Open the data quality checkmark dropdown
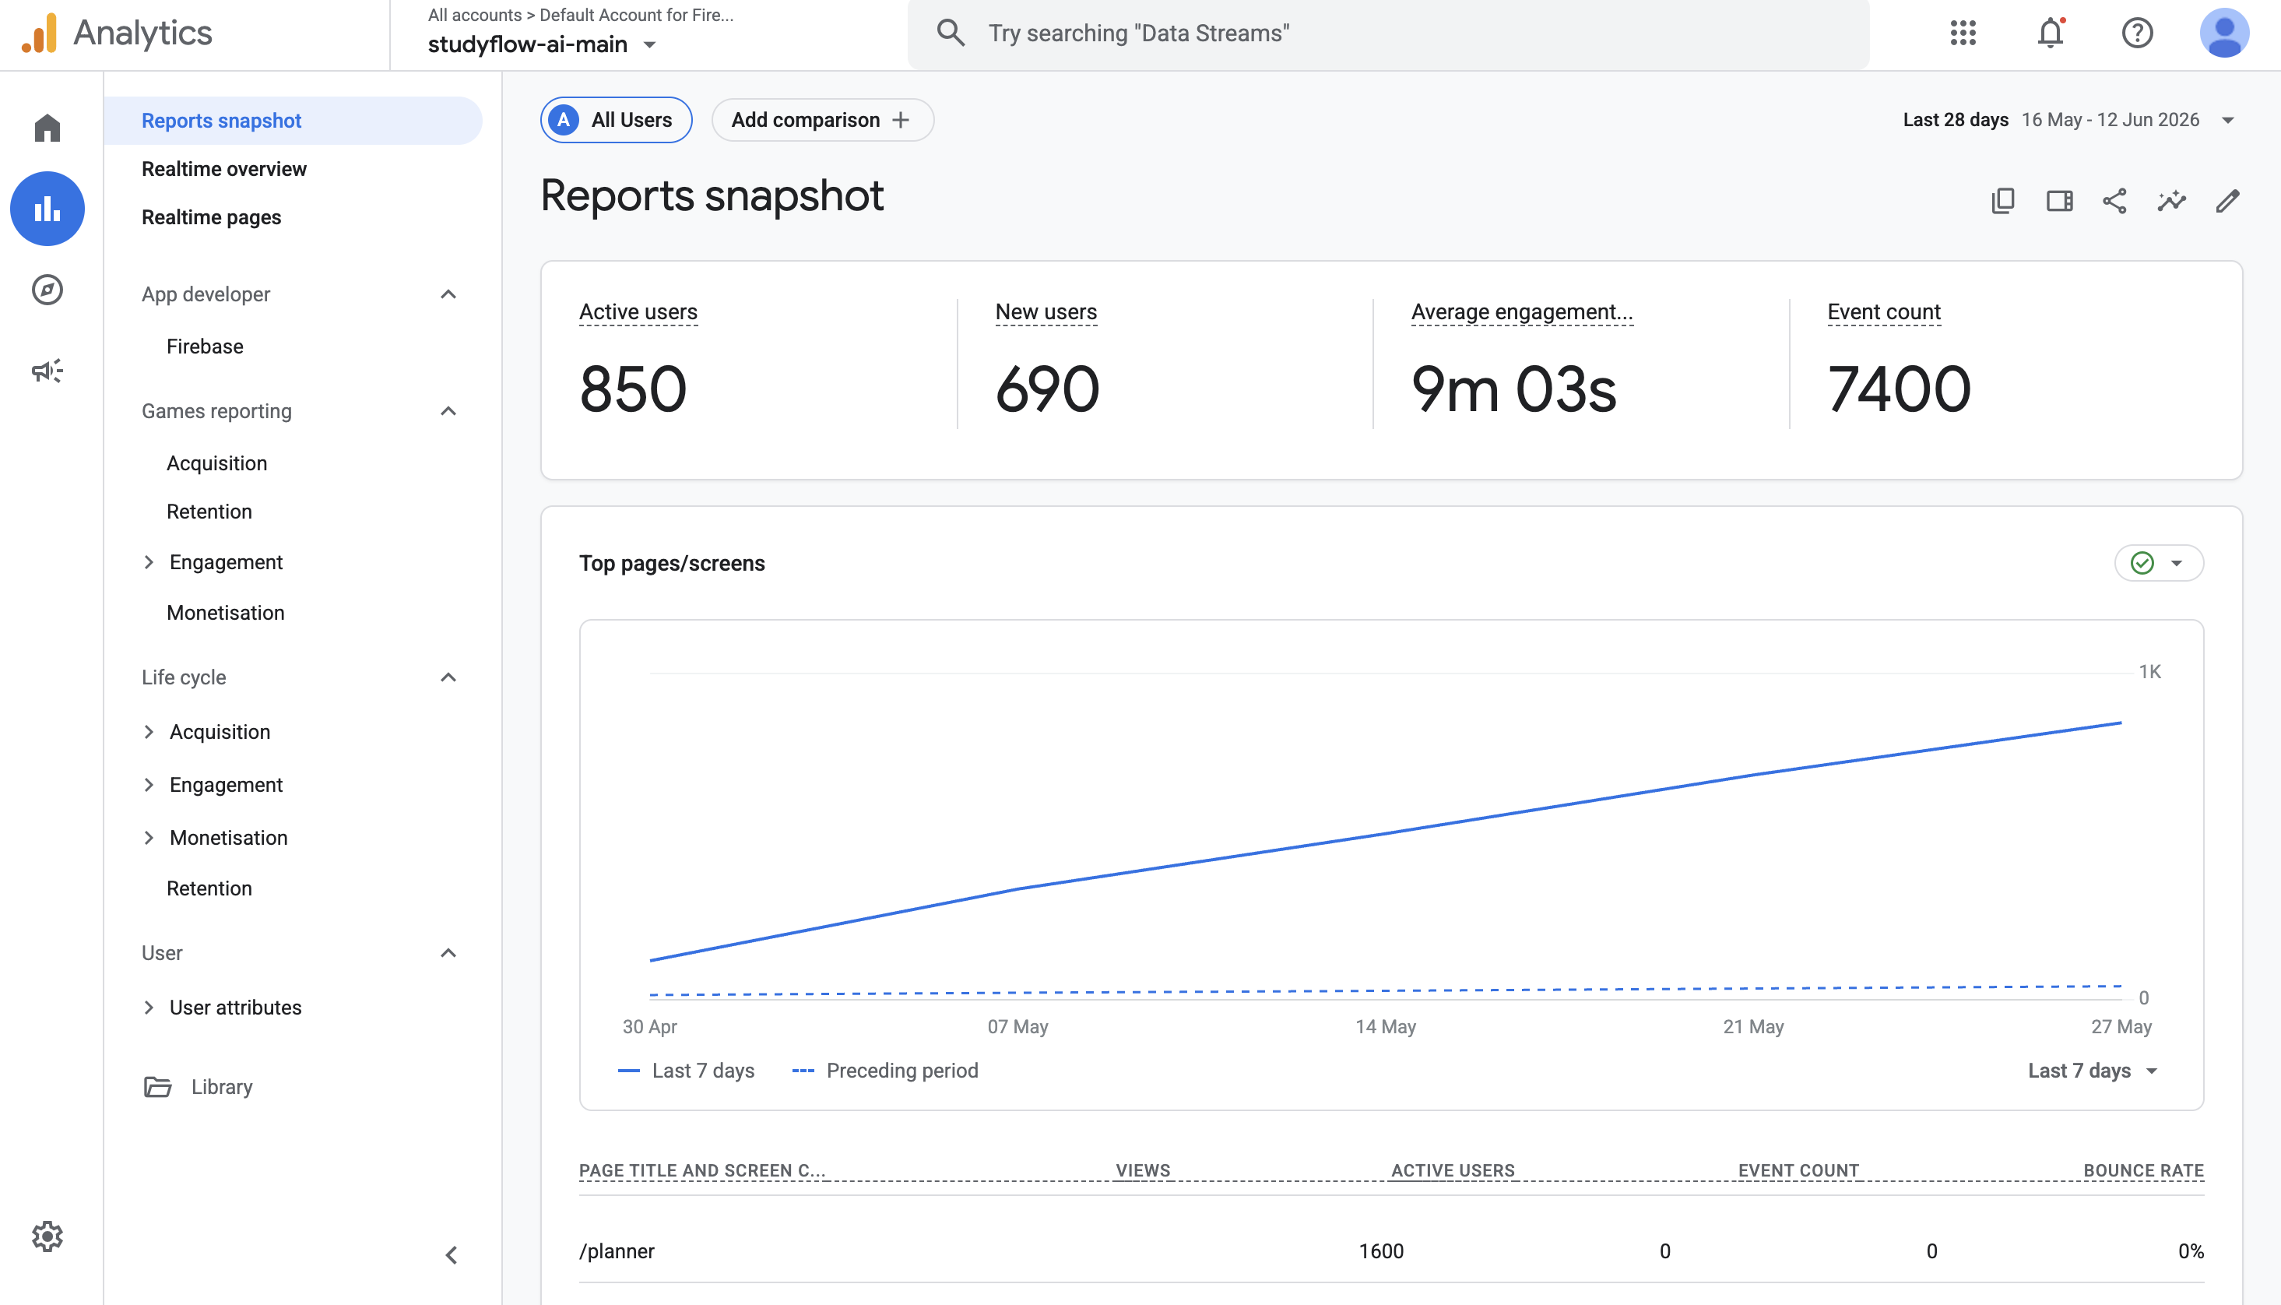The height and width of the screenshot is (1305, 2281). (x=2159, y=563)
